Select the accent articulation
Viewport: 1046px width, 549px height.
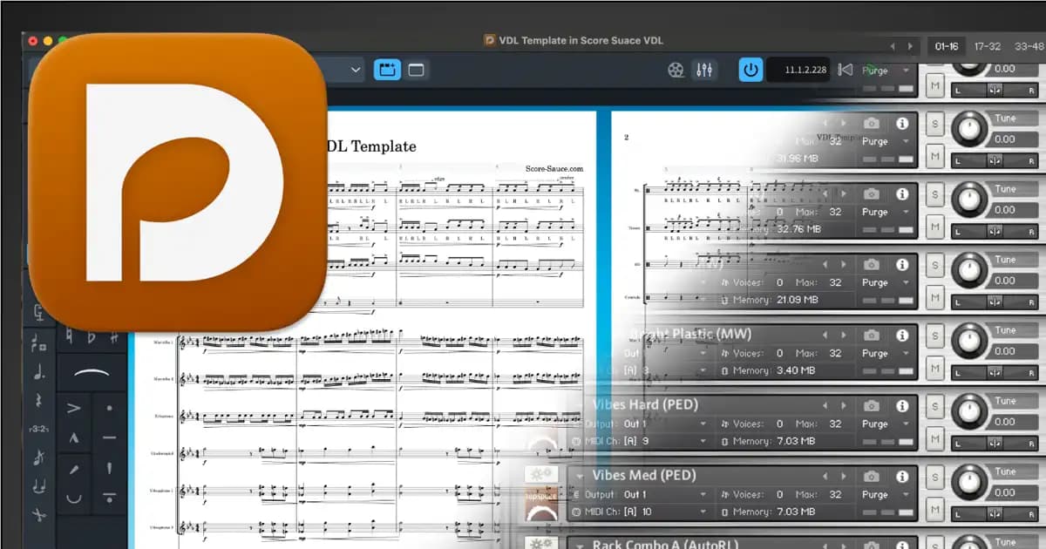(x=75, y=407)
